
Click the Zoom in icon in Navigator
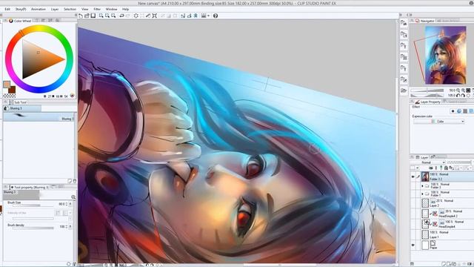coord(463,90)
